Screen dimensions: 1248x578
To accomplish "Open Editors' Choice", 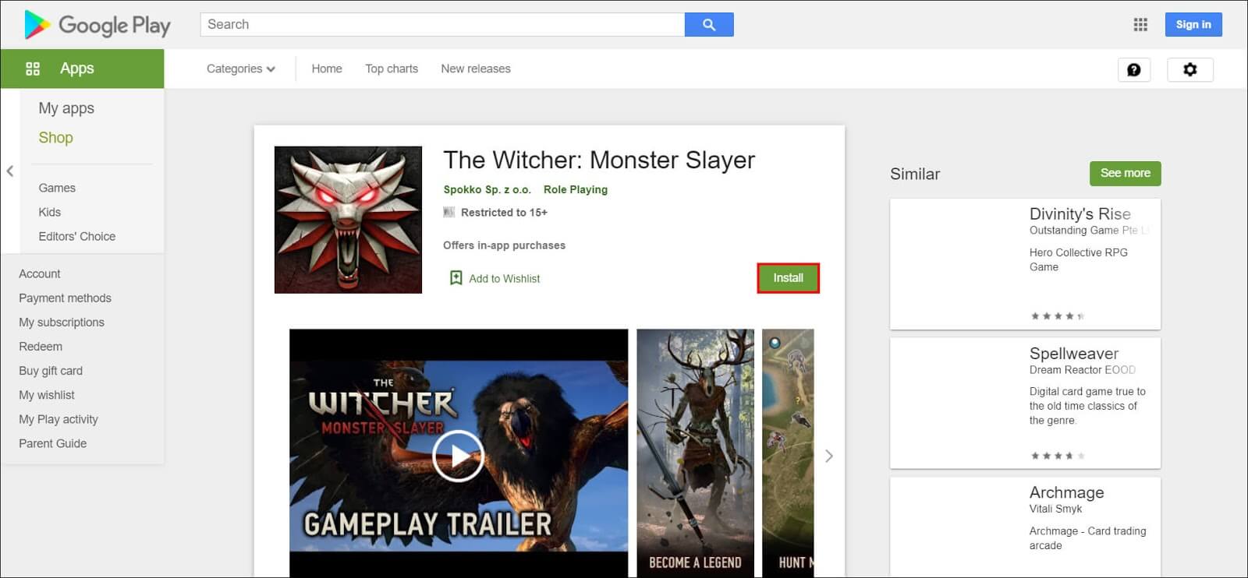I will point(76,236).
